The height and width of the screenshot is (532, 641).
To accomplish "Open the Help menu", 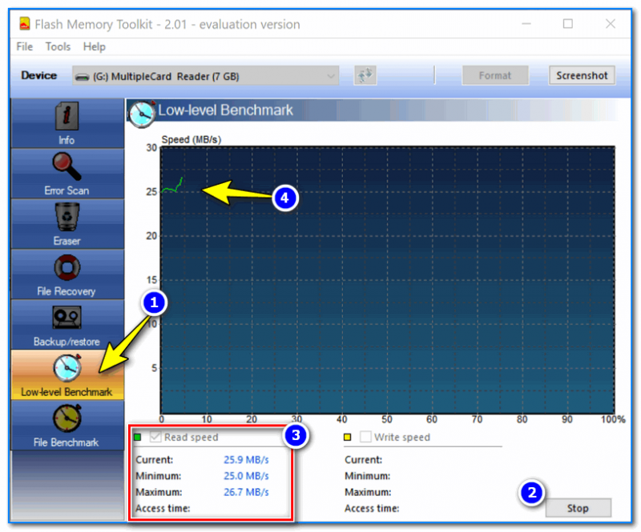I will (95, 46).
